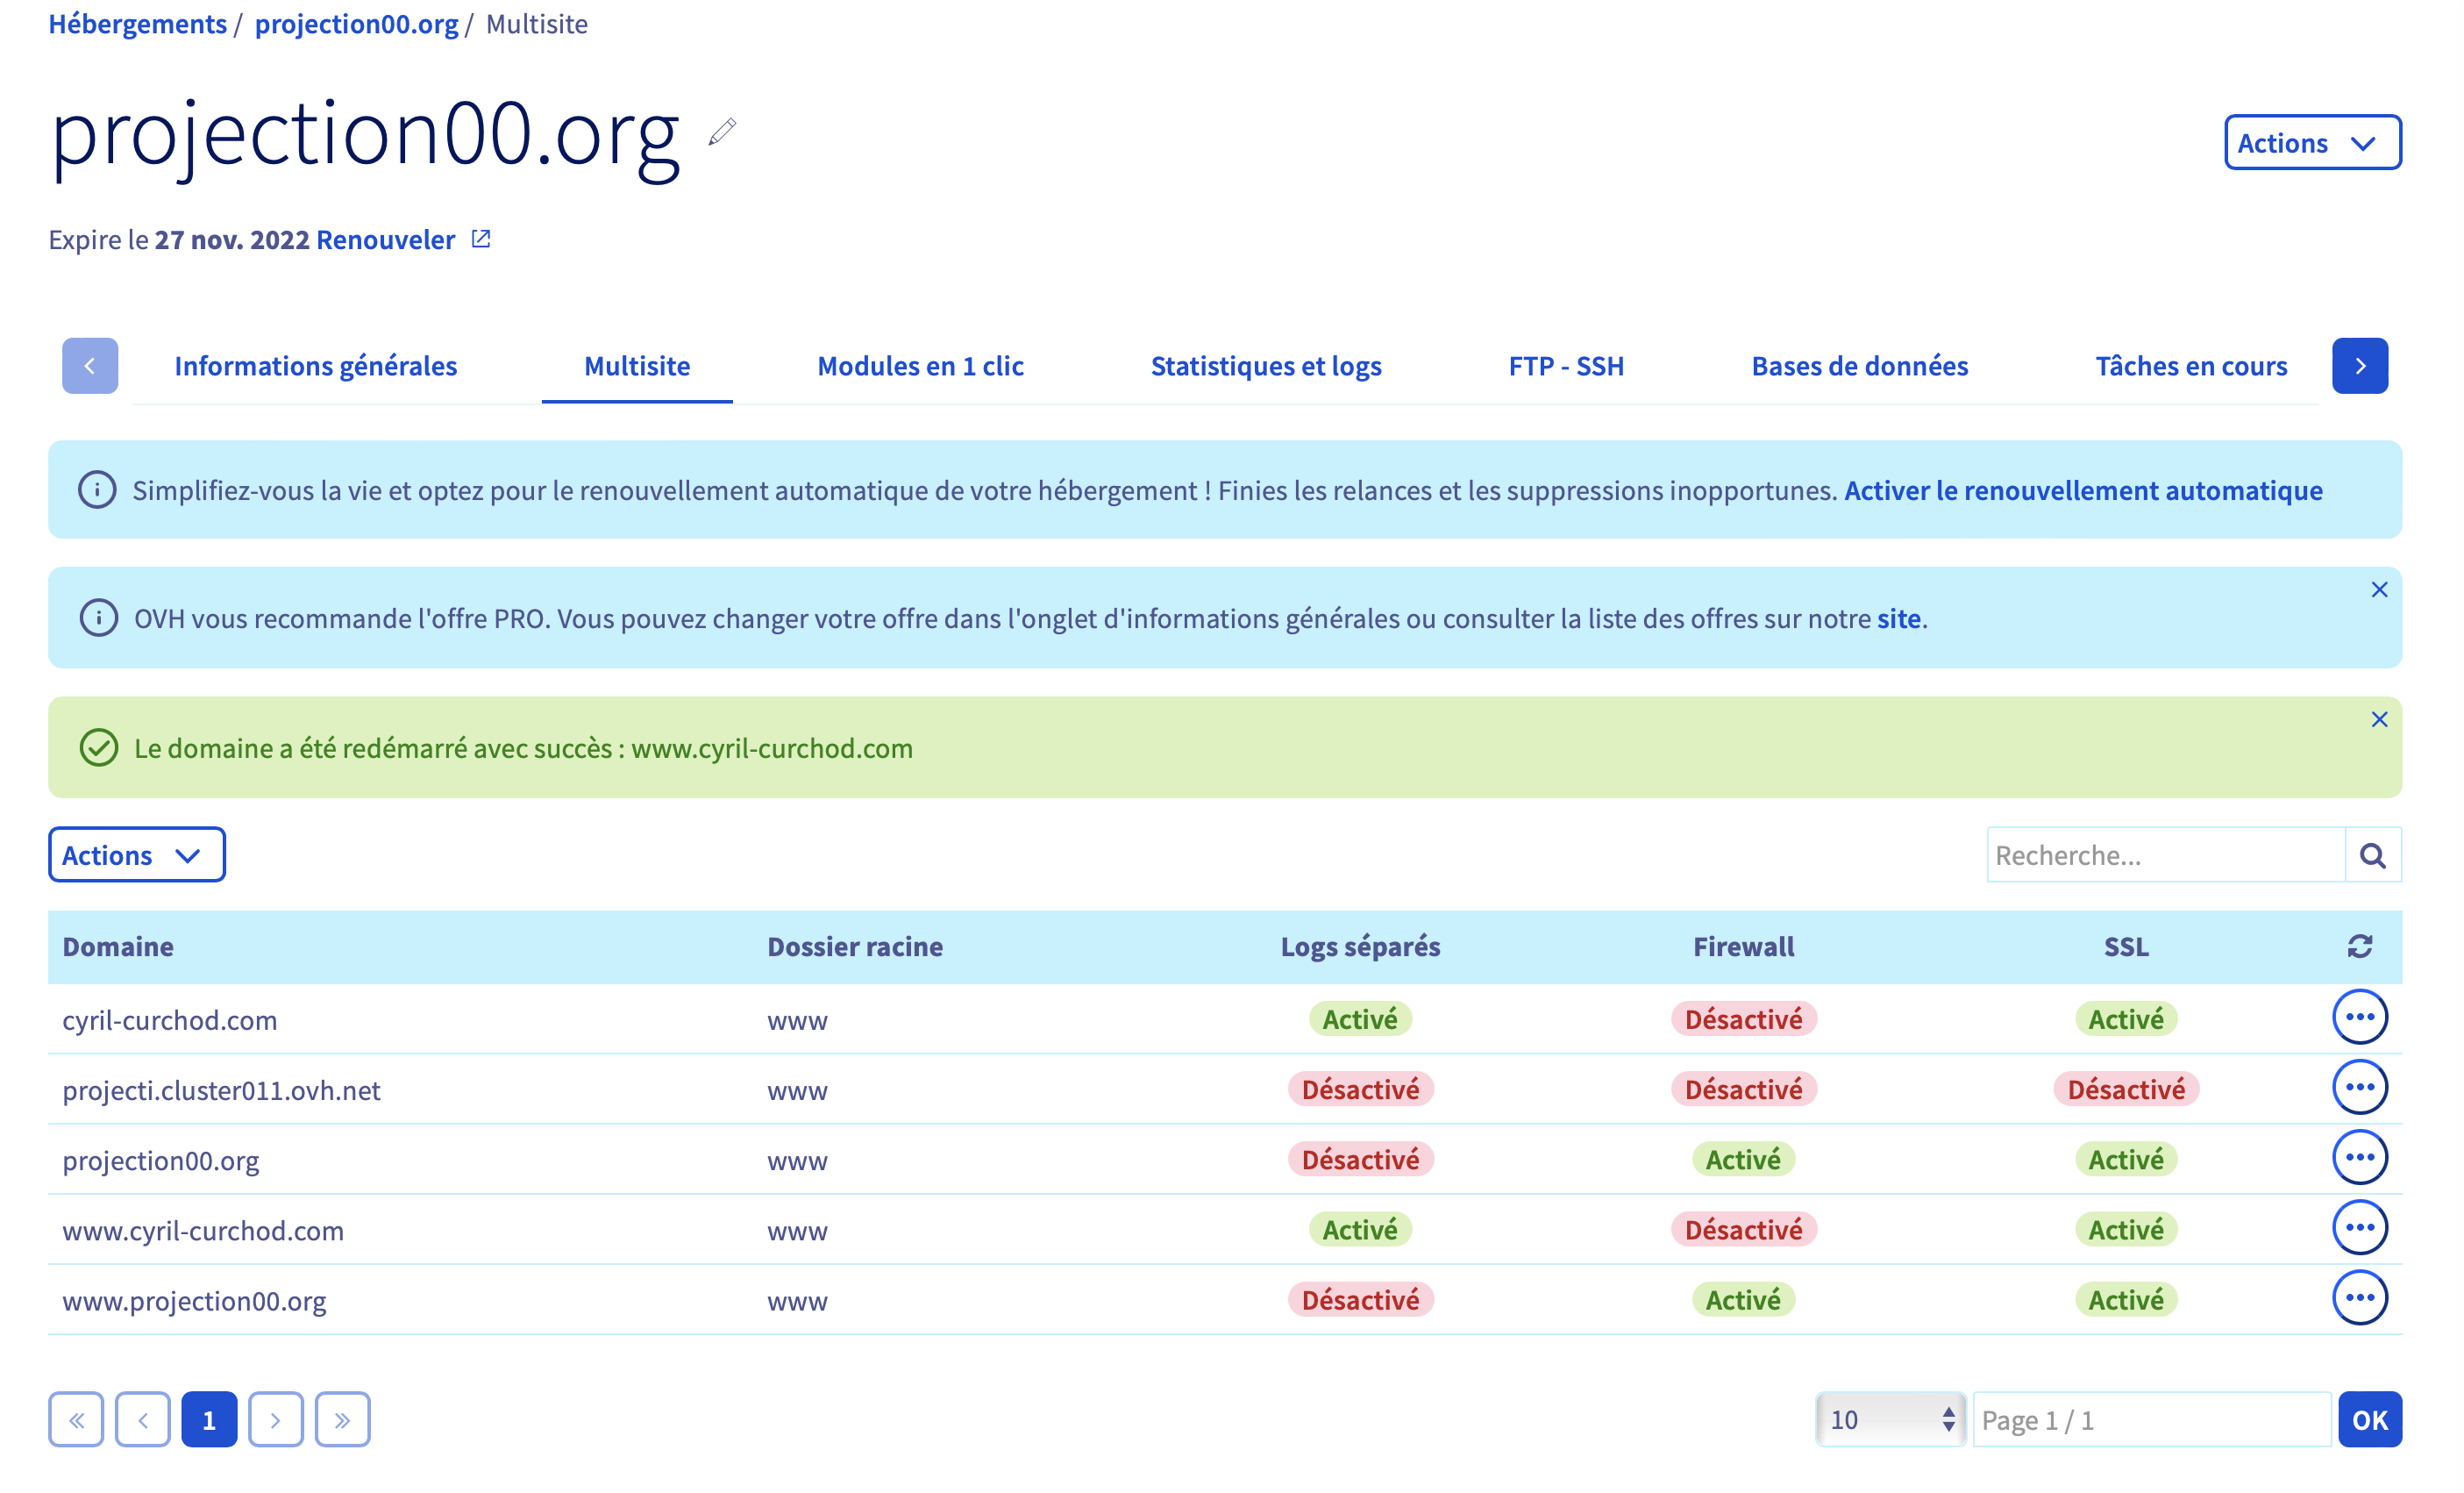Screen dimensions: 2464x1493
Task: Click into the Recherche search field
Action: pyautogui.click(x=2164, y=855)
